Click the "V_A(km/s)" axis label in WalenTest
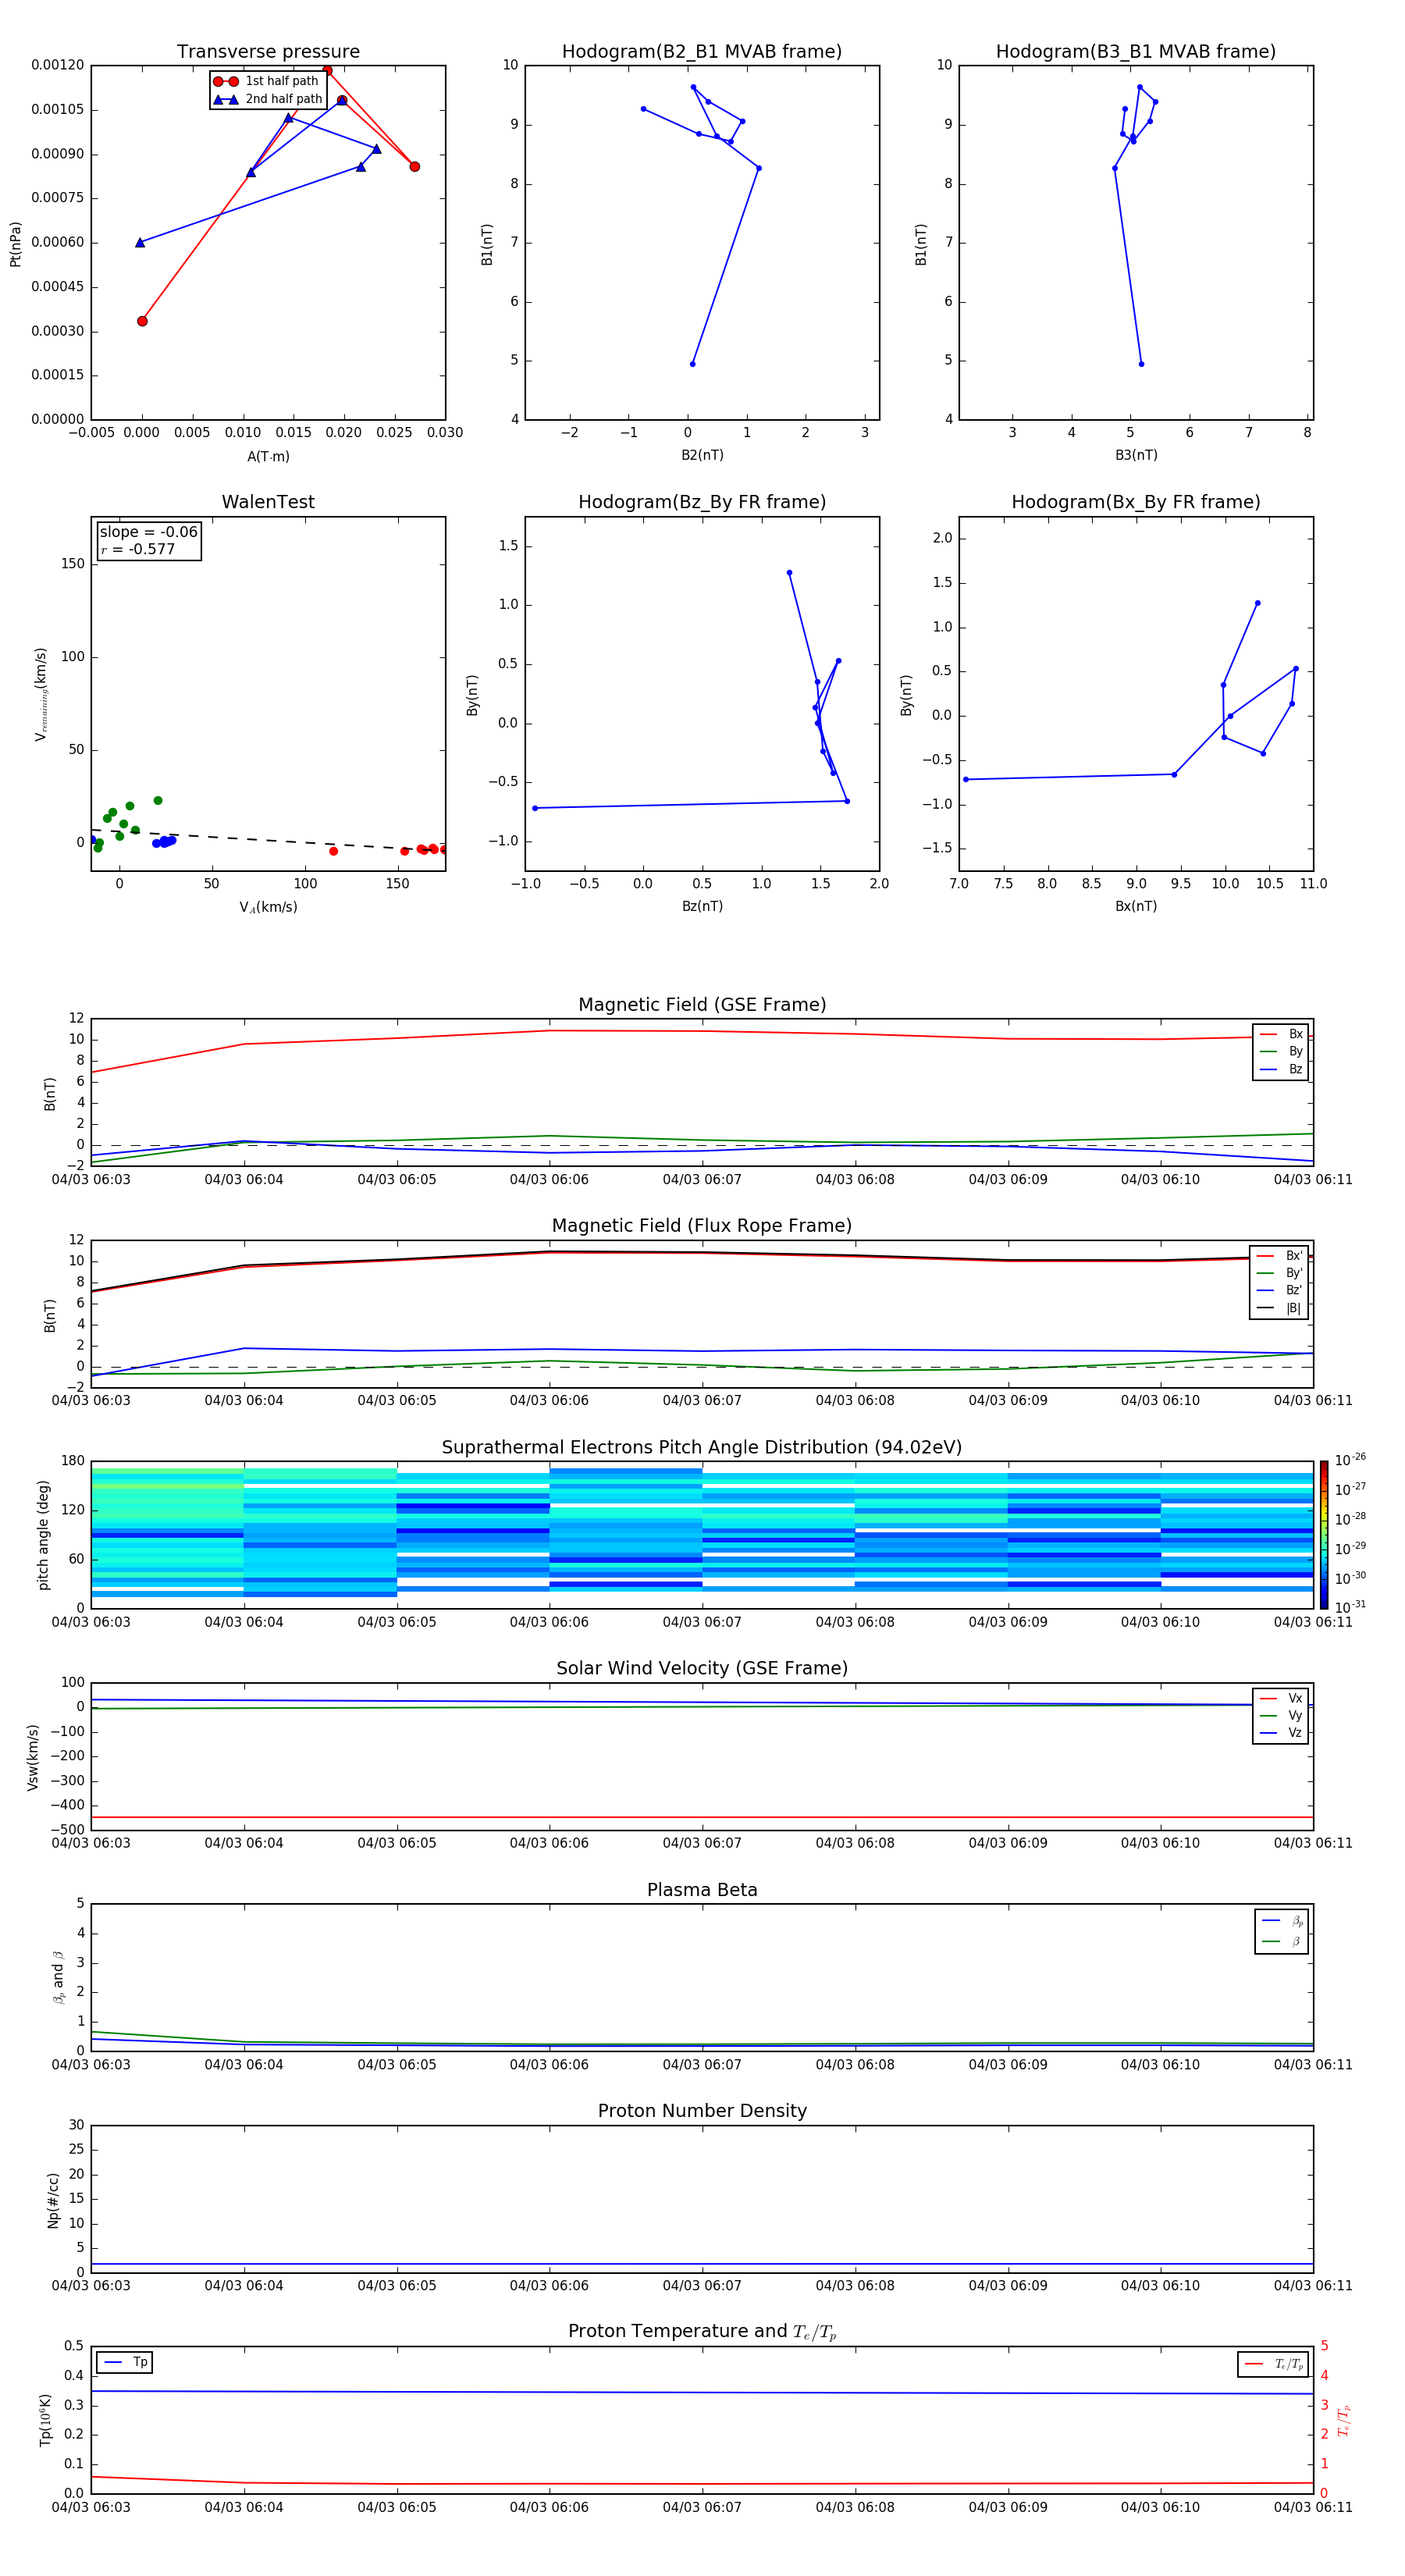Screen dimensions: 1405x2576 click(x=268, y=908)
